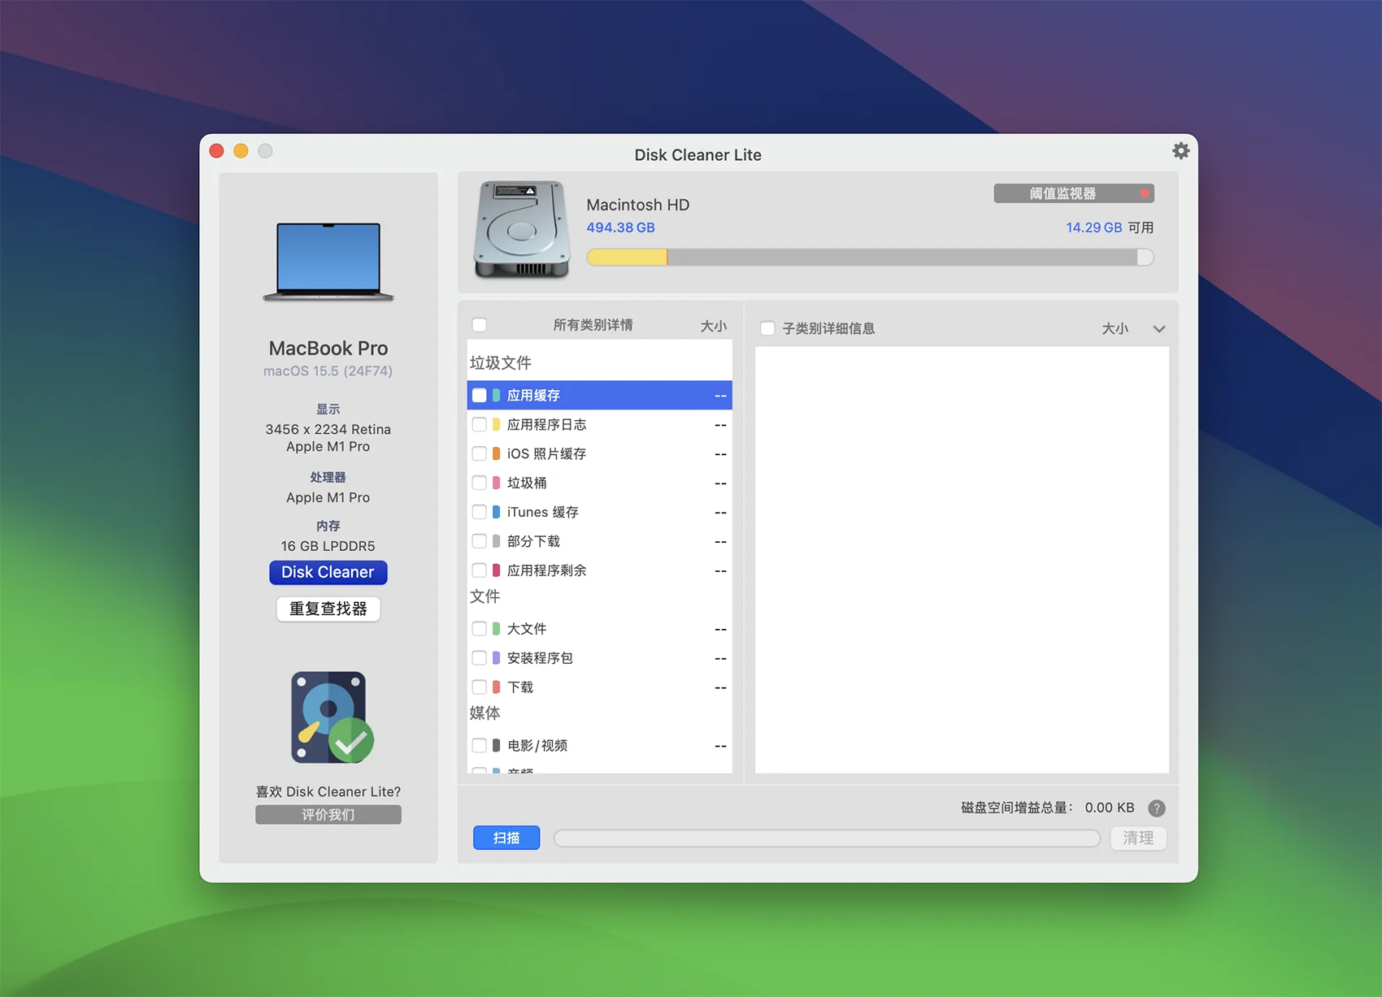Image resolution: width=1382 pixels, height=997 pixels.
Task: Select the 电影/视频 row
Action: [x=600, y=745]
